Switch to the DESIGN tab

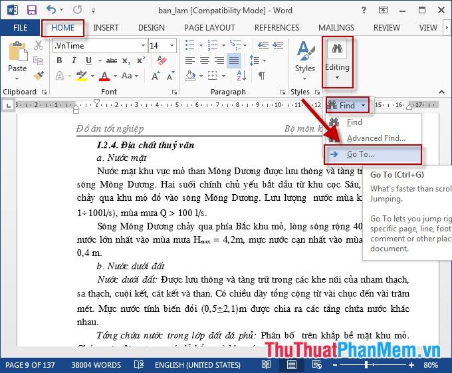(x=152, y=28)
